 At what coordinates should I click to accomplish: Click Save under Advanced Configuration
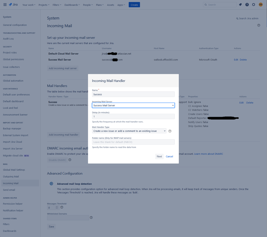51,226
